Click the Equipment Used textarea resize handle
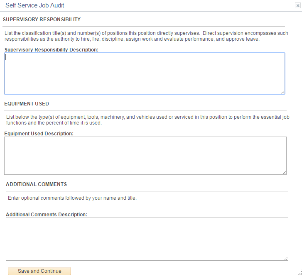 (x=284, y=172)
